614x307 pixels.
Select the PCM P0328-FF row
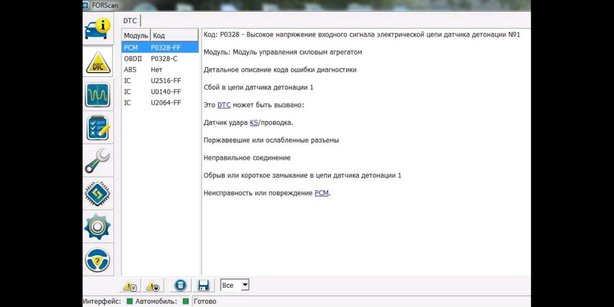[x=160, y=48]
